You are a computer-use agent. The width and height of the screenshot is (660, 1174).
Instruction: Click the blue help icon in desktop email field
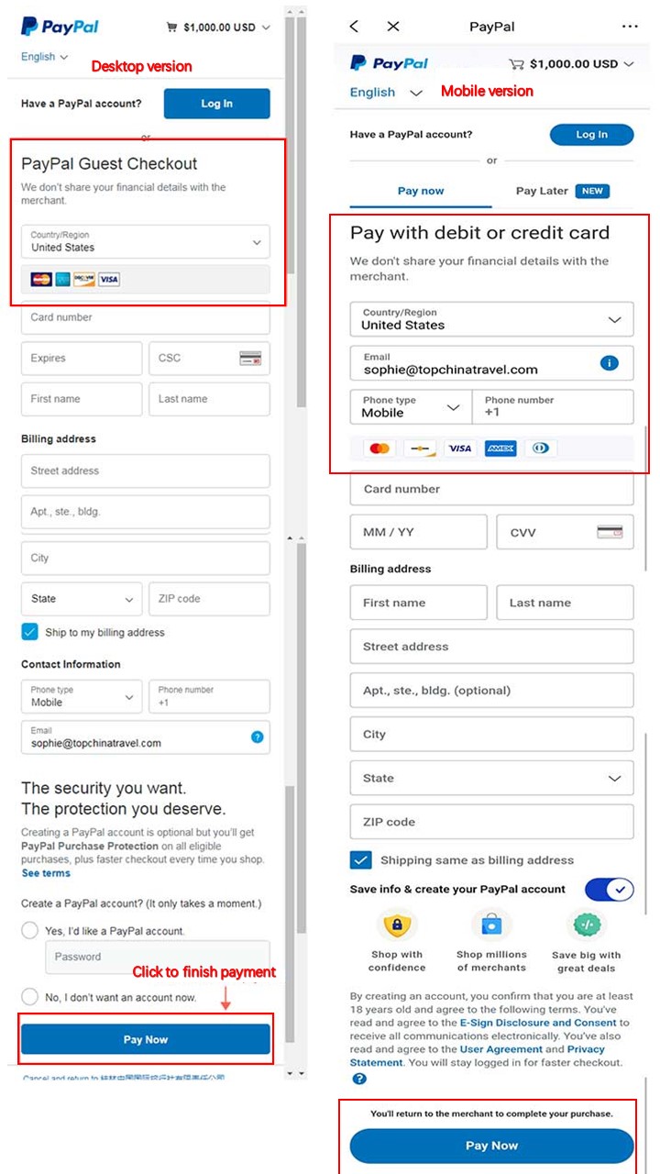(x=258, y=737)
